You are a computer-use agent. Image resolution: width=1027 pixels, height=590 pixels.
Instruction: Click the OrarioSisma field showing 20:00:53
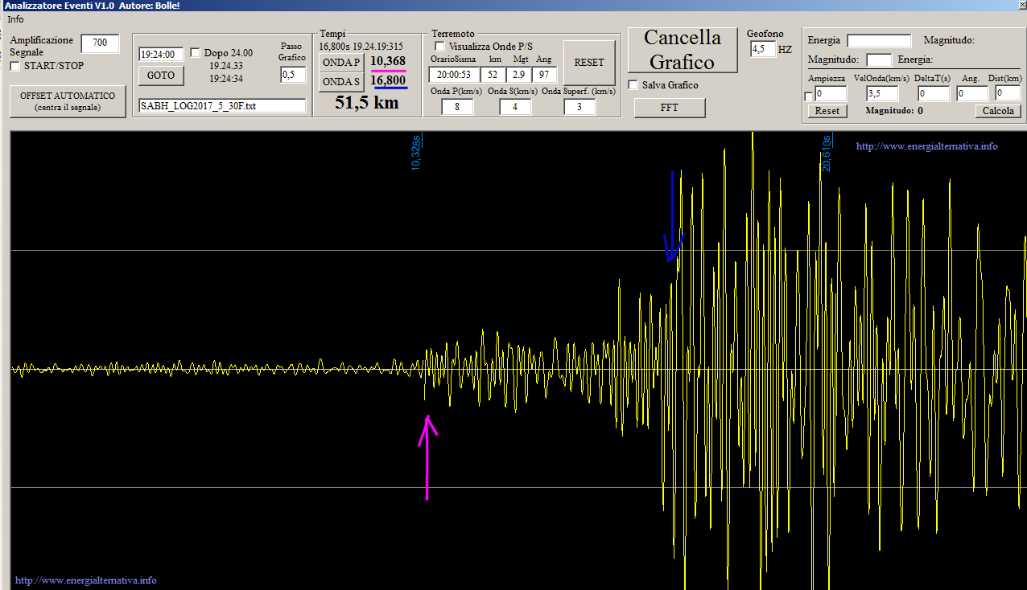tap(454, 75)
